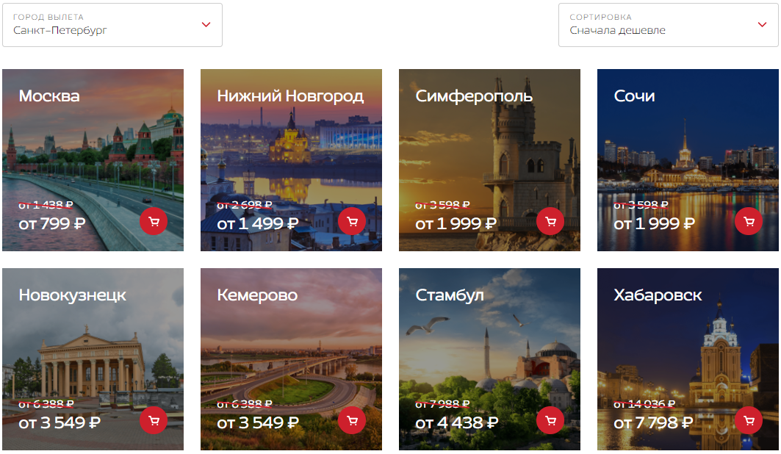Click the red chevron beside Сначала дешевле
The height and width of the screenshot is (454, 781).
(762, 24)
